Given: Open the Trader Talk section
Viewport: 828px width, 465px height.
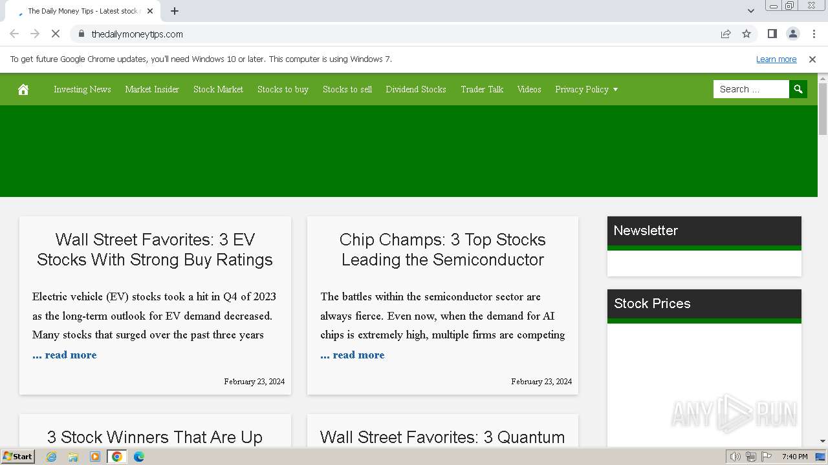Looking at the screenshot, I should (x=482, y=89).
